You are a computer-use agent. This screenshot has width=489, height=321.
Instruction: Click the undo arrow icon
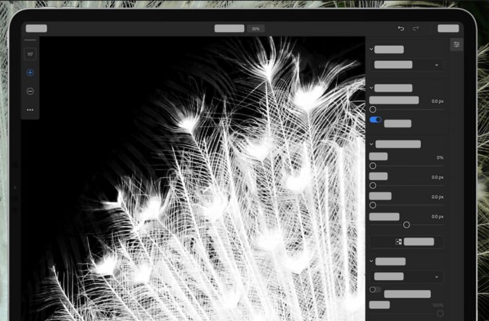tap(401, 28)
